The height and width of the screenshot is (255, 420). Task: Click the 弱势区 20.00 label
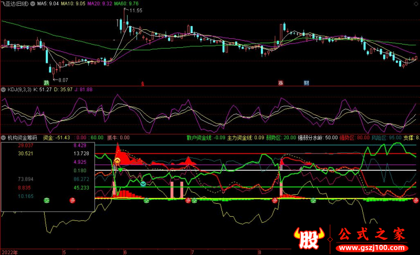pos(281,138)
